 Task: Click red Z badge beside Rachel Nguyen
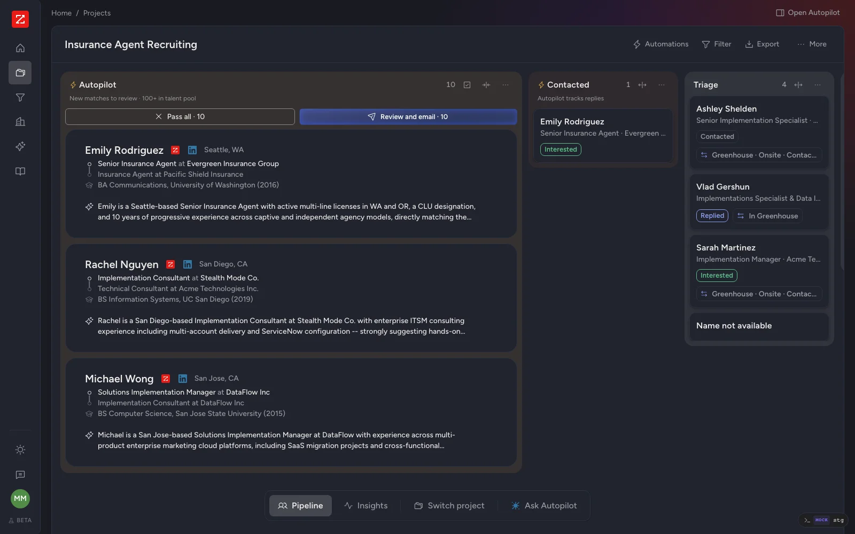point(170,264)
